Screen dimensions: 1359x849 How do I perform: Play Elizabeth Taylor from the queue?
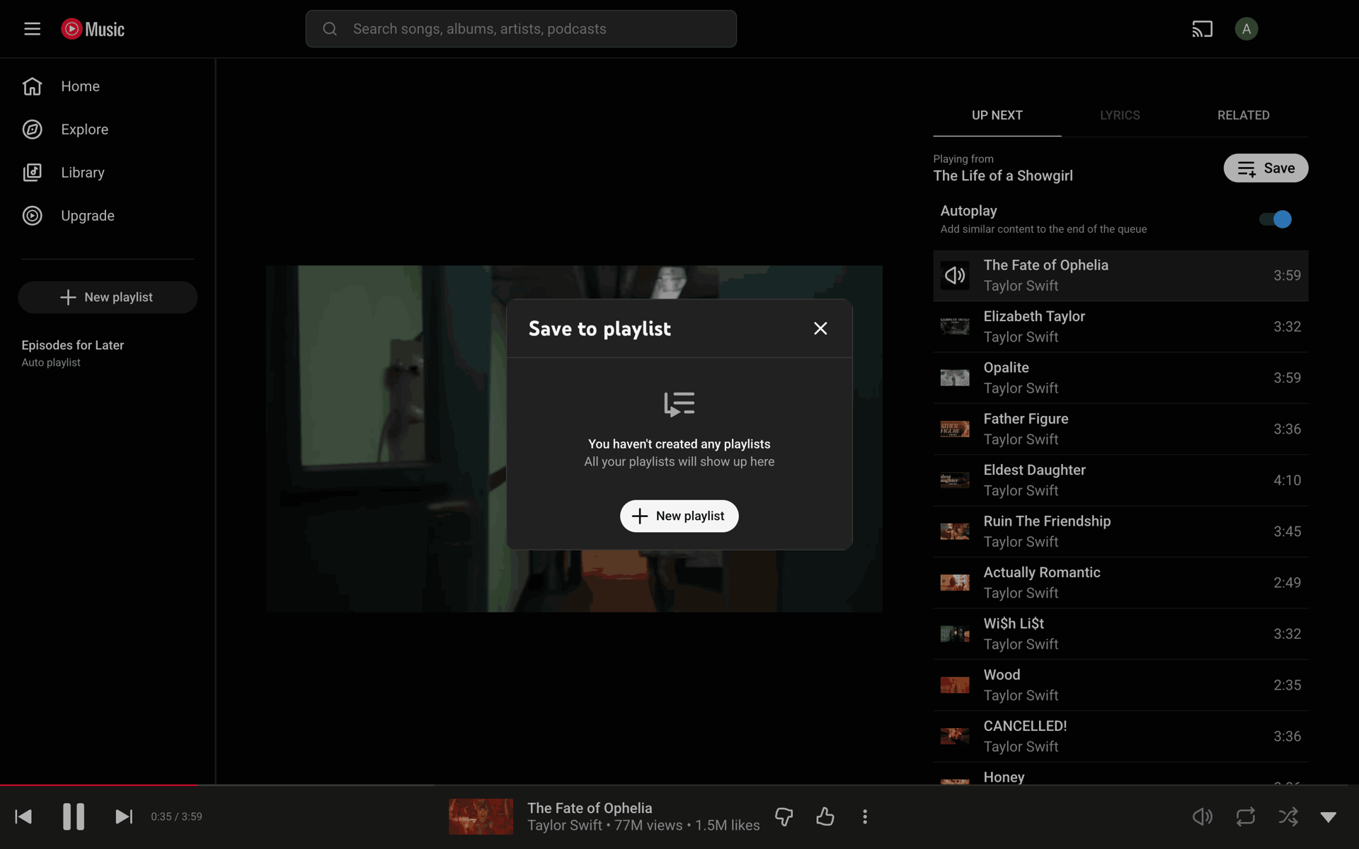(1120, 327)
